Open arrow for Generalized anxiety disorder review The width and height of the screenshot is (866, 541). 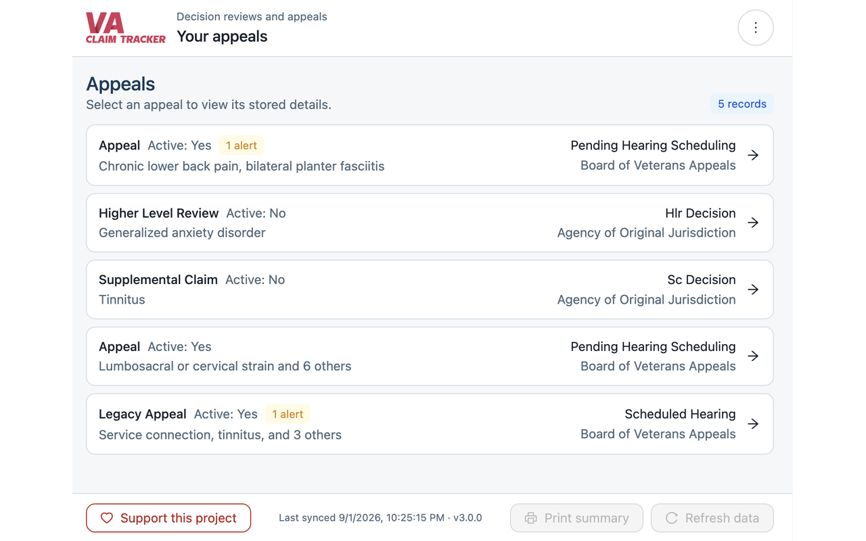753,222
